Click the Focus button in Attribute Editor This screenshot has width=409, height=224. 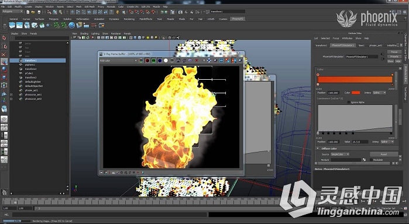tap(394, 52)
